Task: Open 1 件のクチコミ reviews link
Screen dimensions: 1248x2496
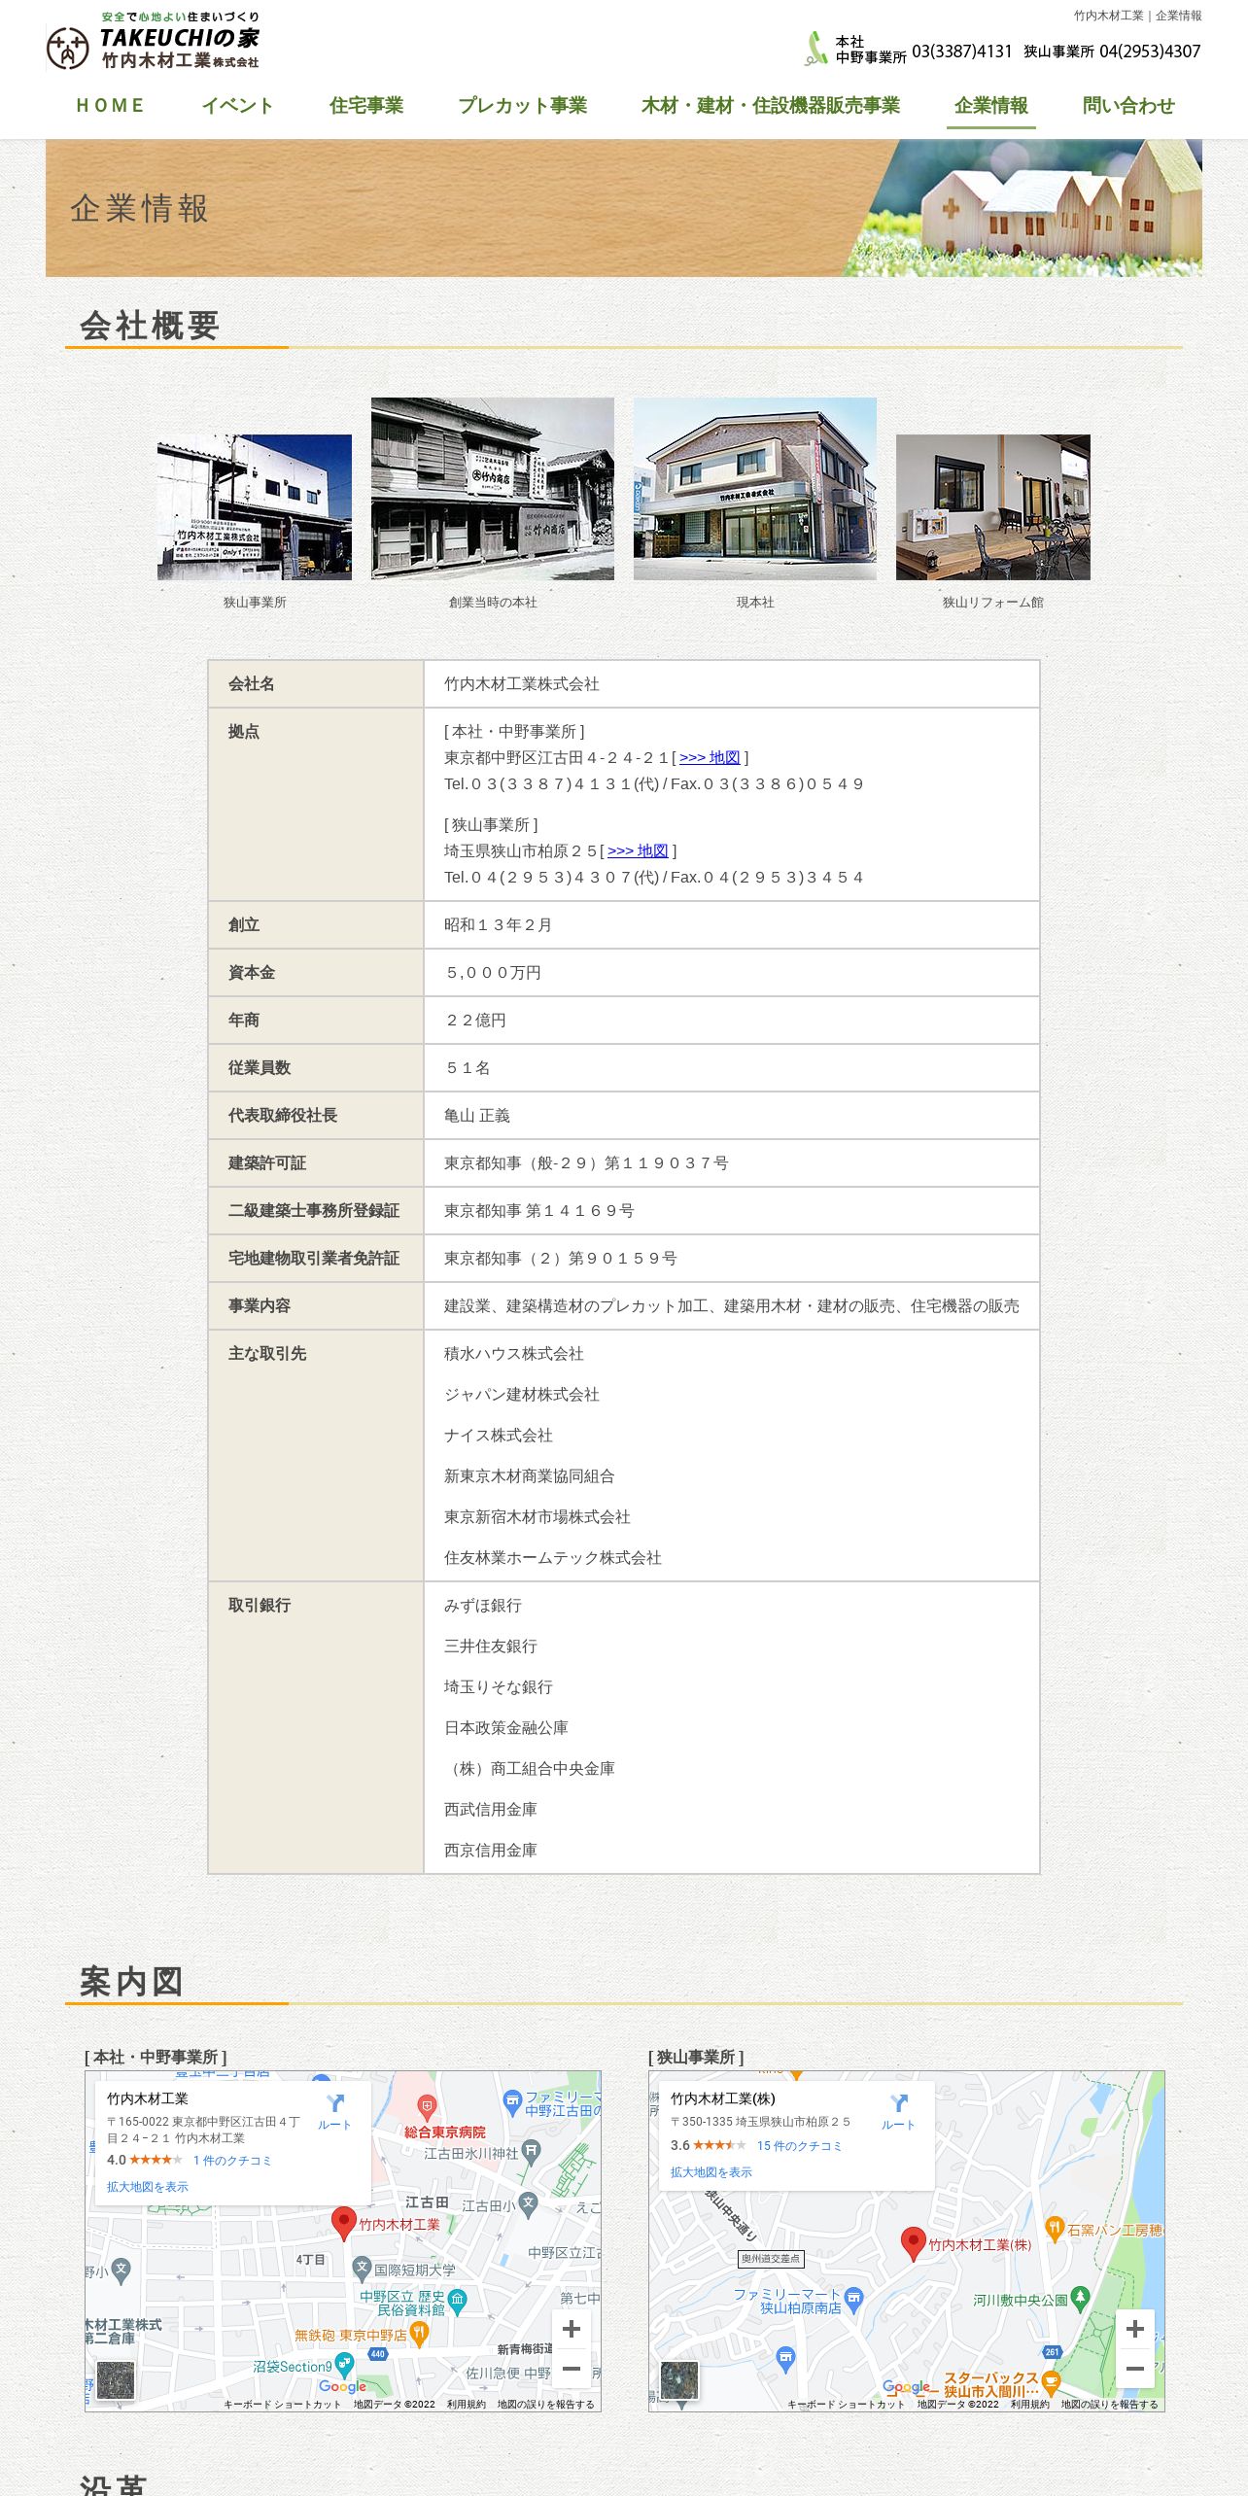Action: point(232,2161)
